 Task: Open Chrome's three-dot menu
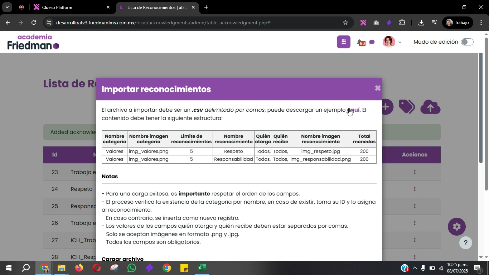[x=481, y=23]
